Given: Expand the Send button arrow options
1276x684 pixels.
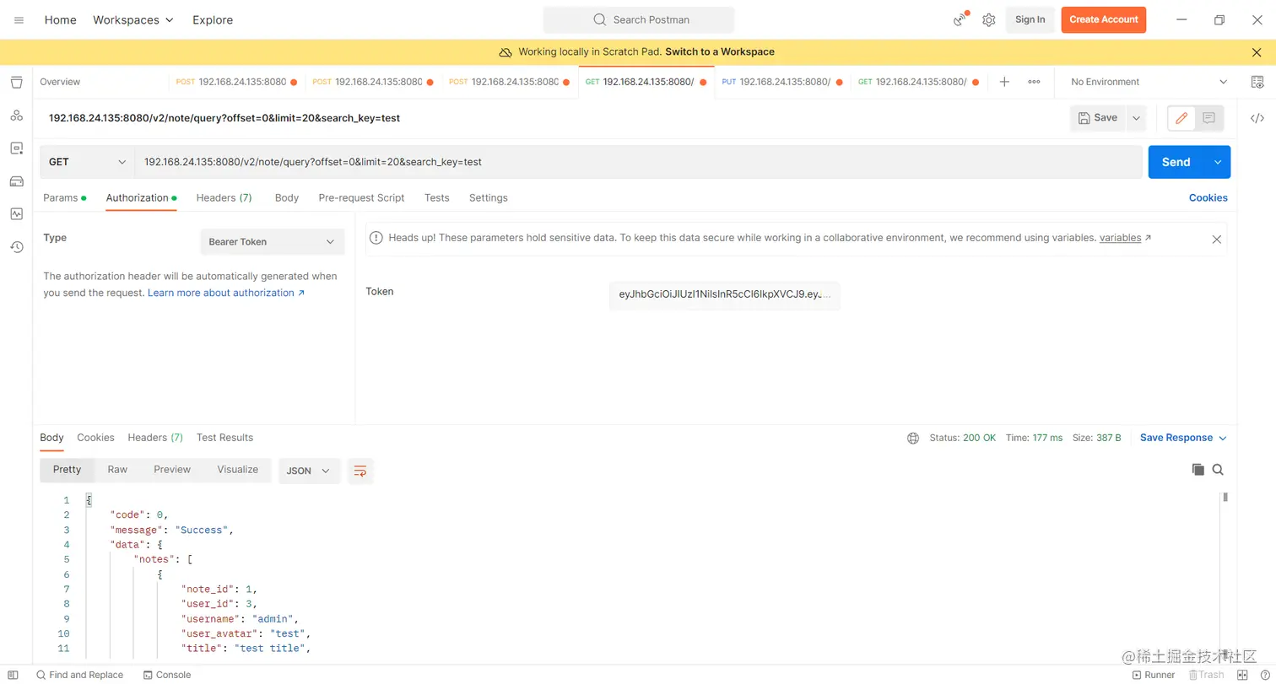Looking at the screenshot, I should tap(1217, 162).
